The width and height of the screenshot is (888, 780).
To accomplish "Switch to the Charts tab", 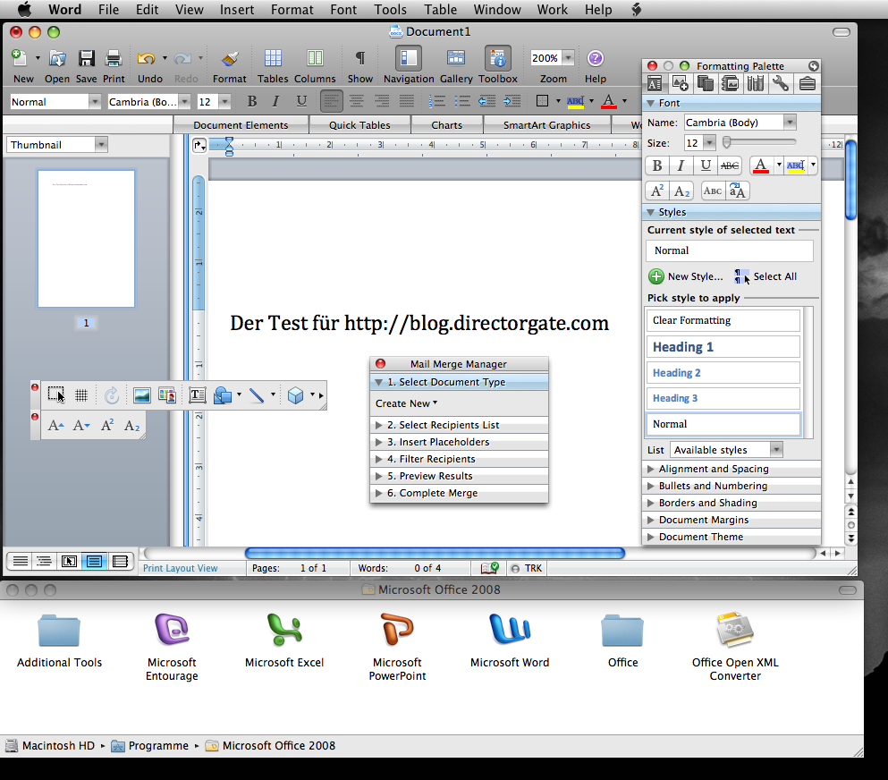I will pos(447,125).
